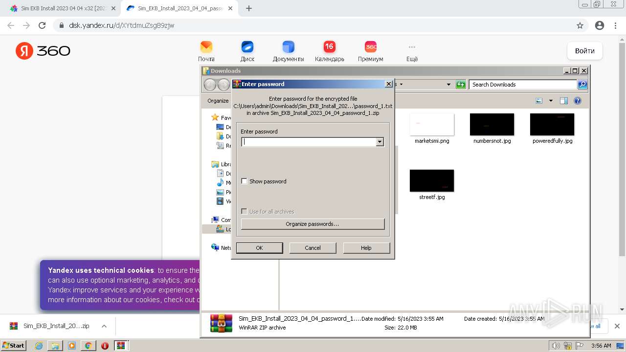This screenshot has width=626, height=352.
Task: Open Yandex Диск icon
Action: [247, 47]
